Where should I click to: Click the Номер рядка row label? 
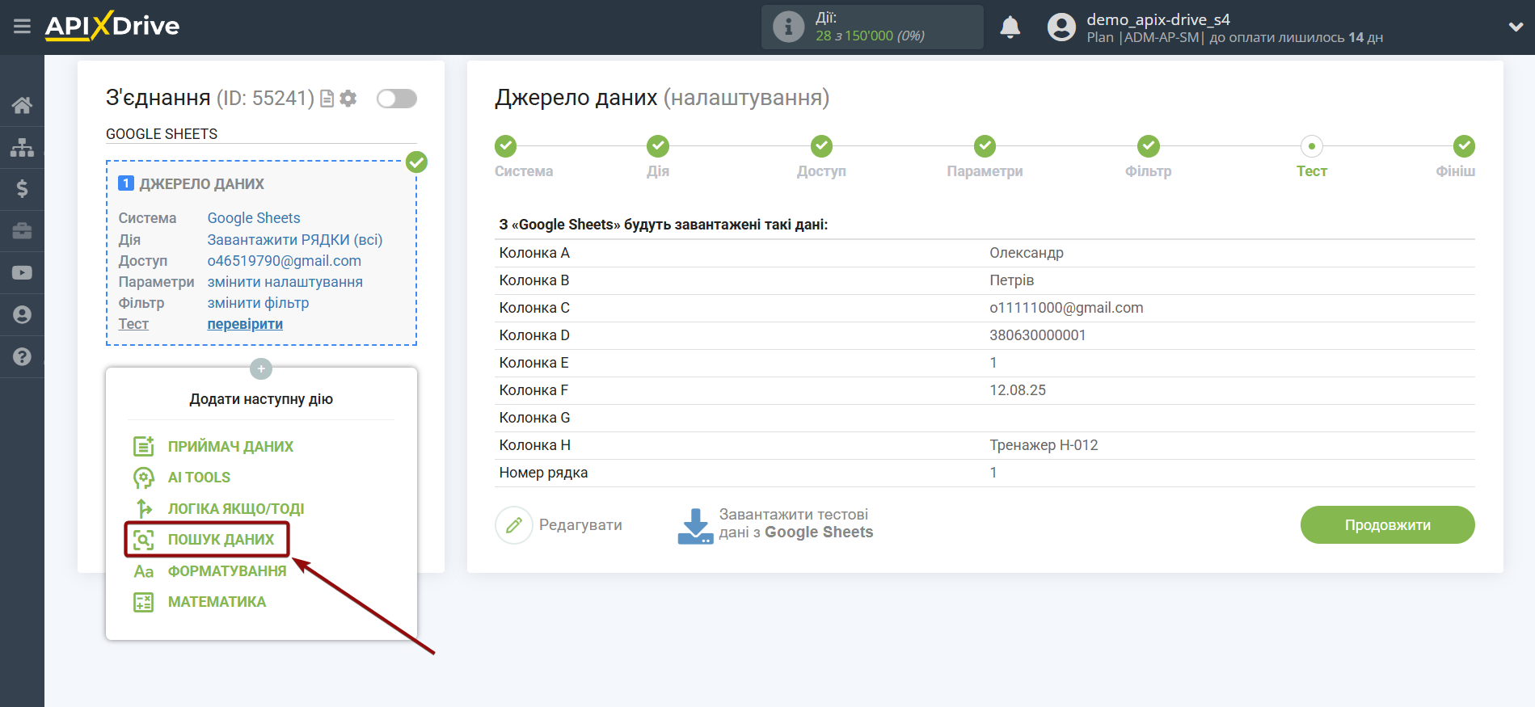coord(543,473)
